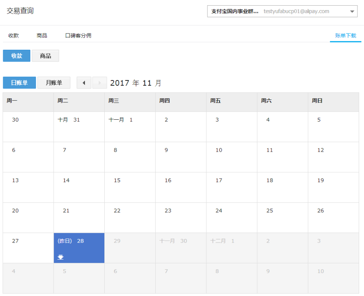
Task: Select calendar day 21
Action: [x=79, y=218]
